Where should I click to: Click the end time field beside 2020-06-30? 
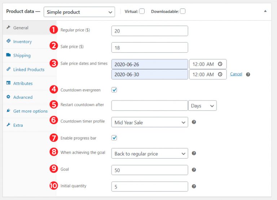point(208,74)
